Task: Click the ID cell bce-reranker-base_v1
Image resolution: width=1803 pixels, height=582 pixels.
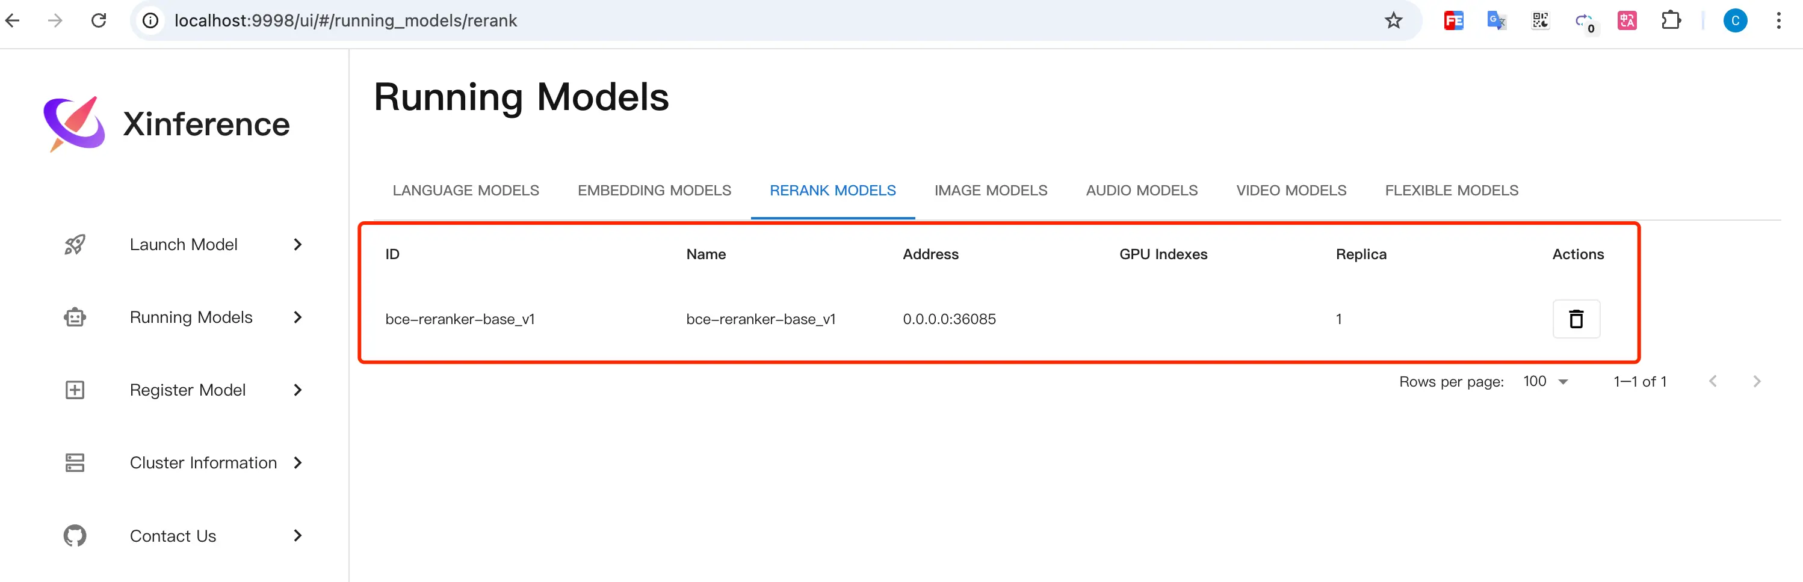Action: coord(460,319)
